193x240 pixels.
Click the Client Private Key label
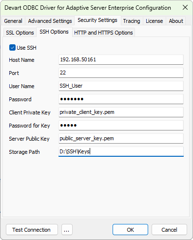[x=30, y=112]
